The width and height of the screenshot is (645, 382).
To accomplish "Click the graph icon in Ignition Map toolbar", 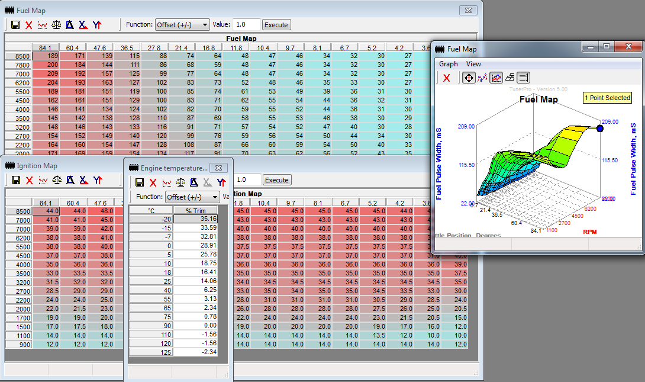I will click(43, 180).
